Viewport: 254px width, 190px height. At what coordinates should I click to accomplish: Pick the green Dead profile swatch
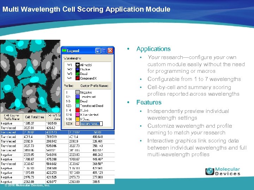78,101
